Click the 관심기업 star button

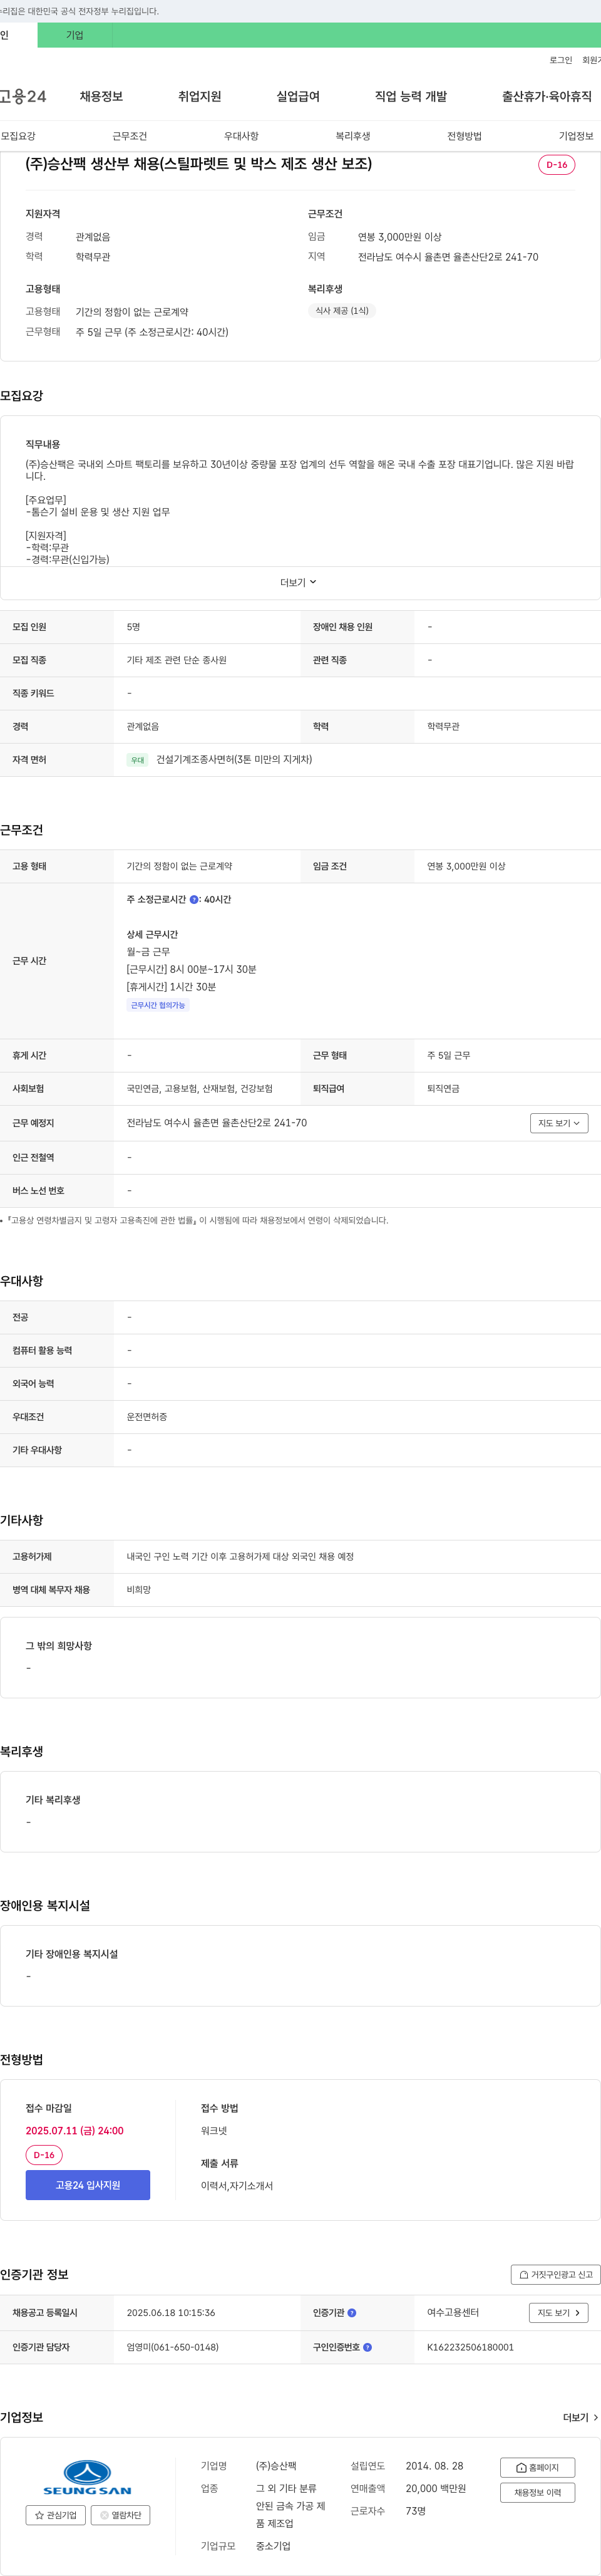coord(55,2514)
